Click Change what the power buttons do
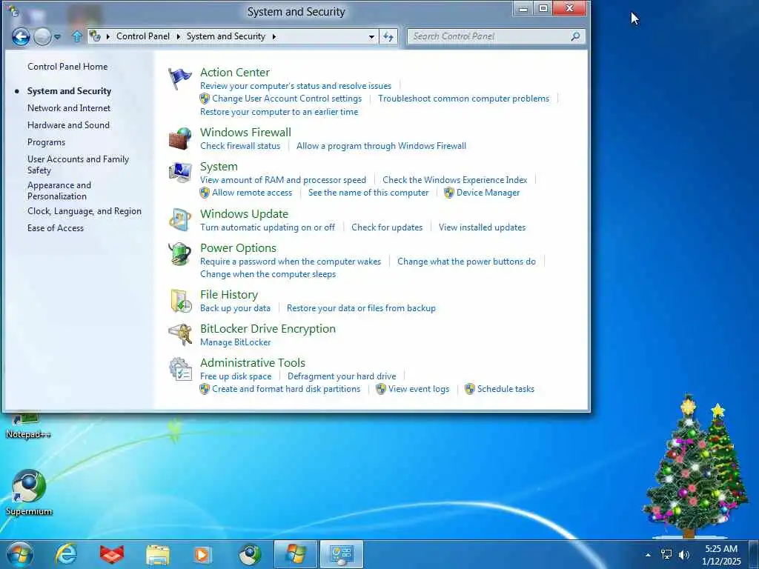The height and width of the screenshot is (569, 759). [467, 262]
